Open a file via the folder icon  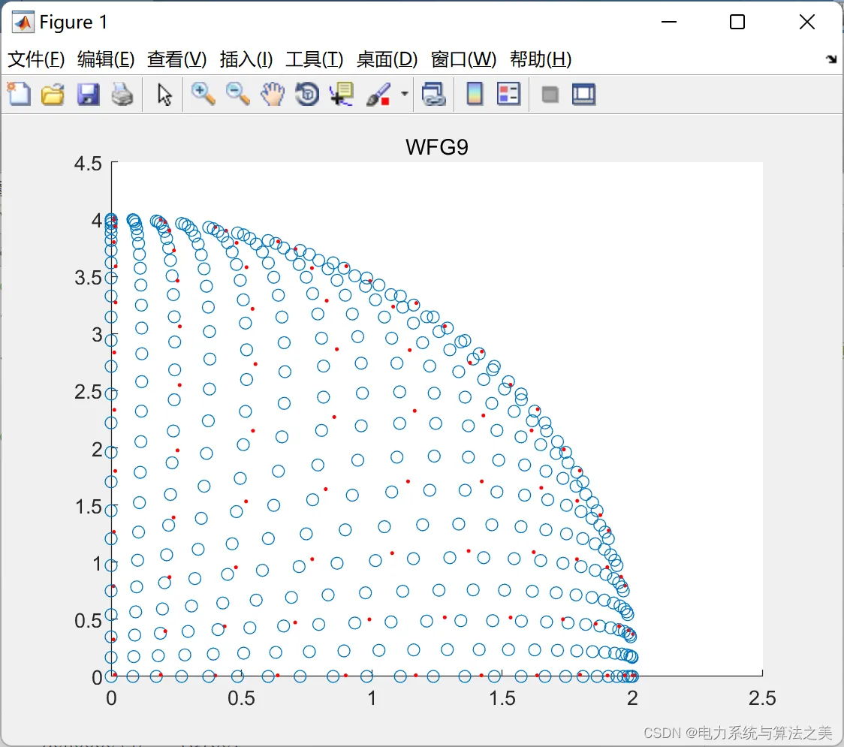tap(53, 94)
